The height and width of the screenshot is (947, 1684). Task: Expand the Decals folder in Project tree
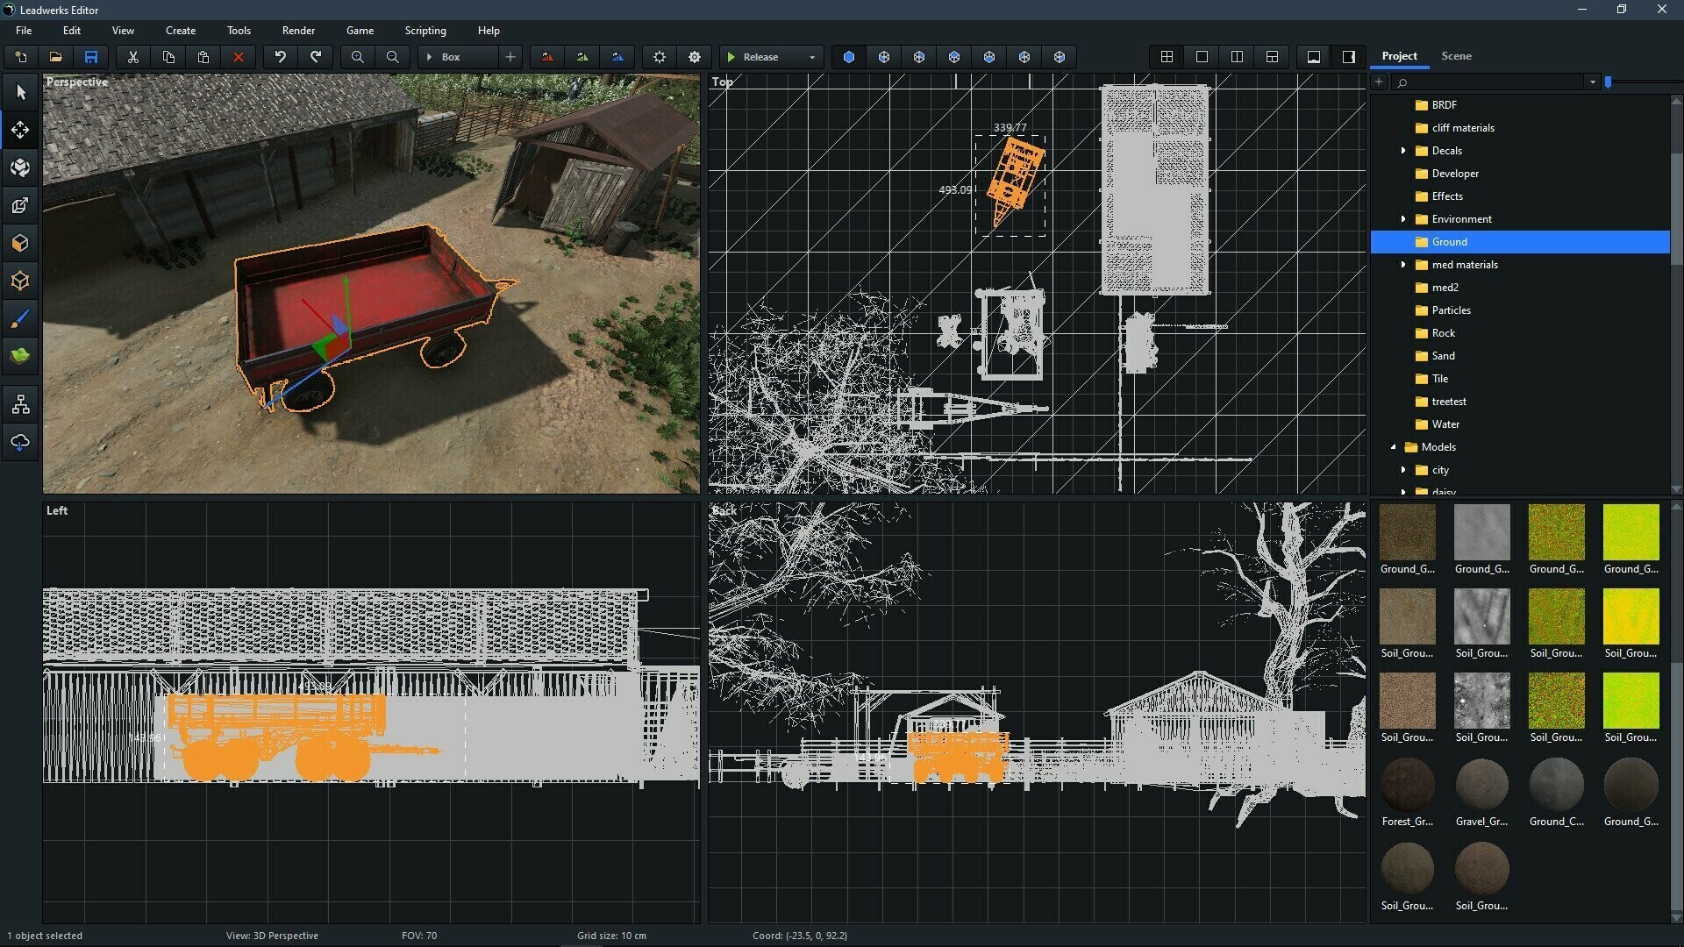pos(1404,150)
